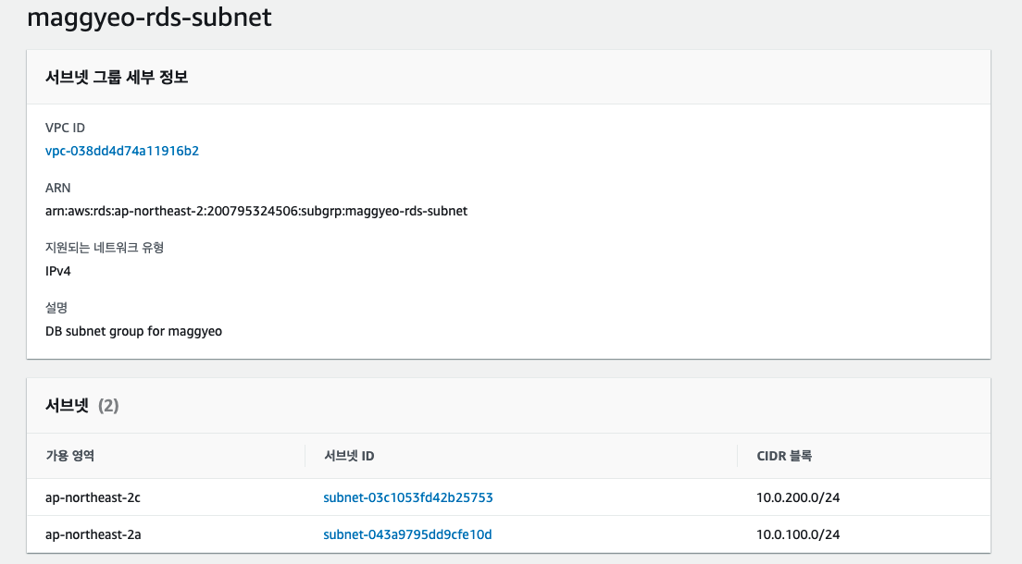Click the 10.0.100.0/24 CIDR cell

[798, 534]
